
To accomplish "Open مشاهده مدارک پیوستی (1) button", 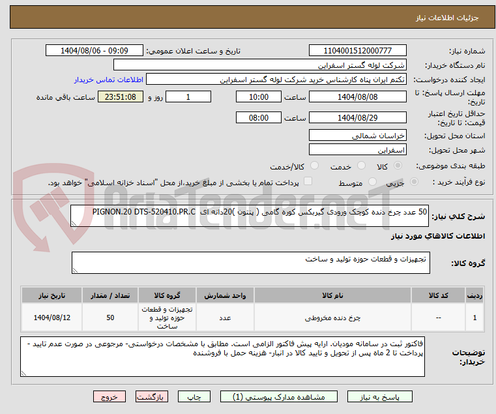I will pos(279,396).
